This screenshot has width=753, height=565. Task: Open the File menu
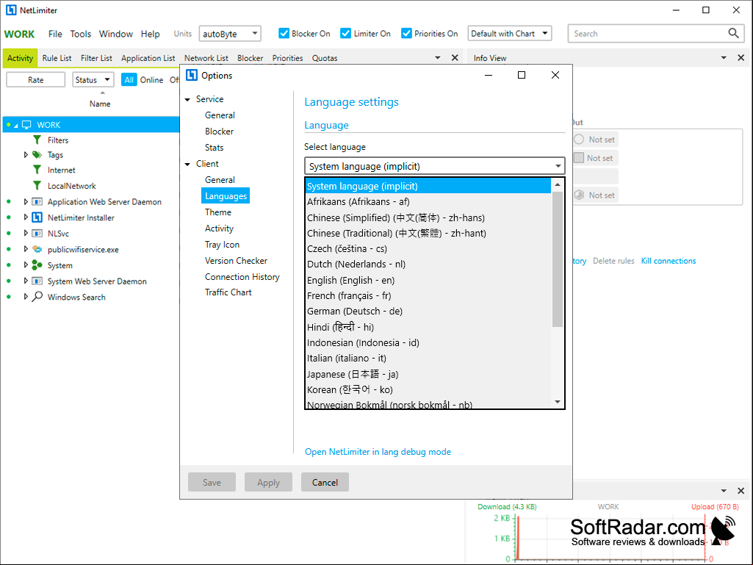click(x=55, y=34)
